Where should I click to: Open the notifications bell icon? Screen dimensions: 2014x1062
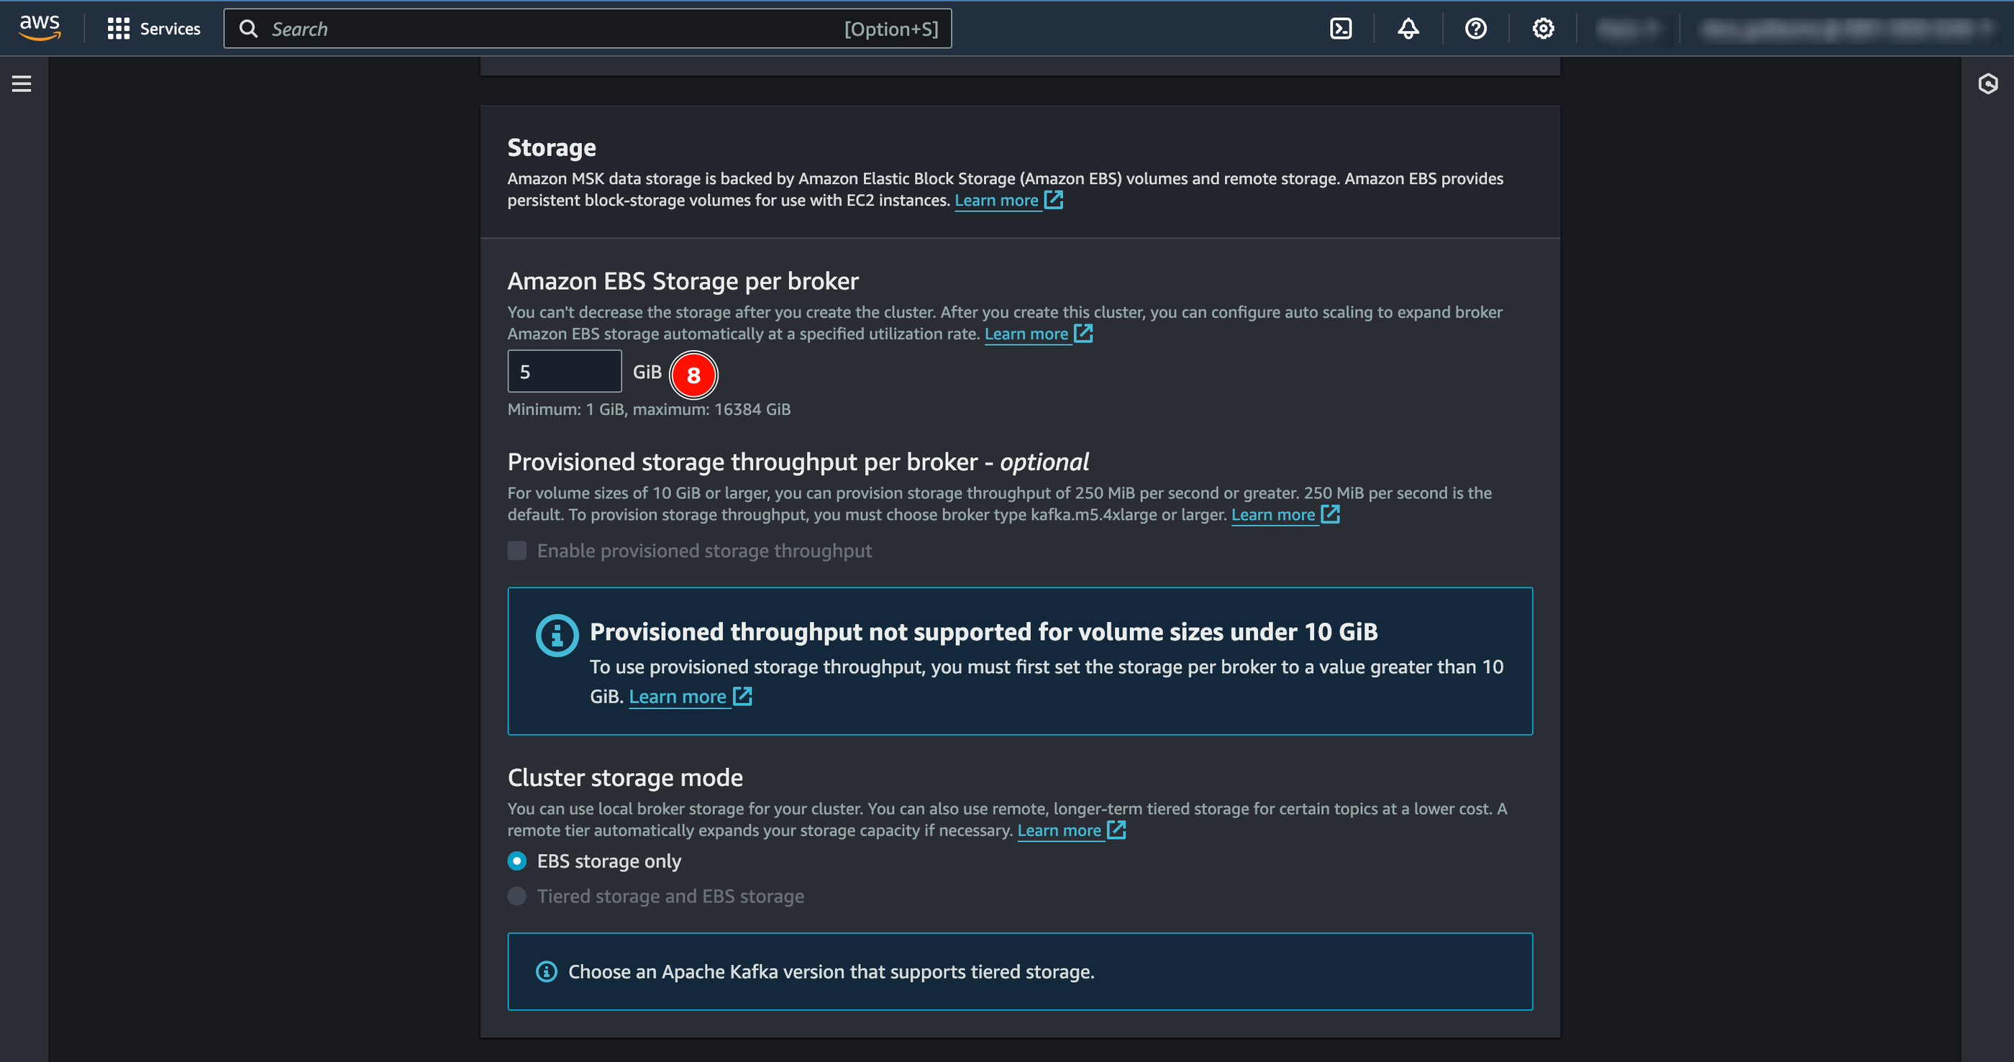click(1408, 29)
